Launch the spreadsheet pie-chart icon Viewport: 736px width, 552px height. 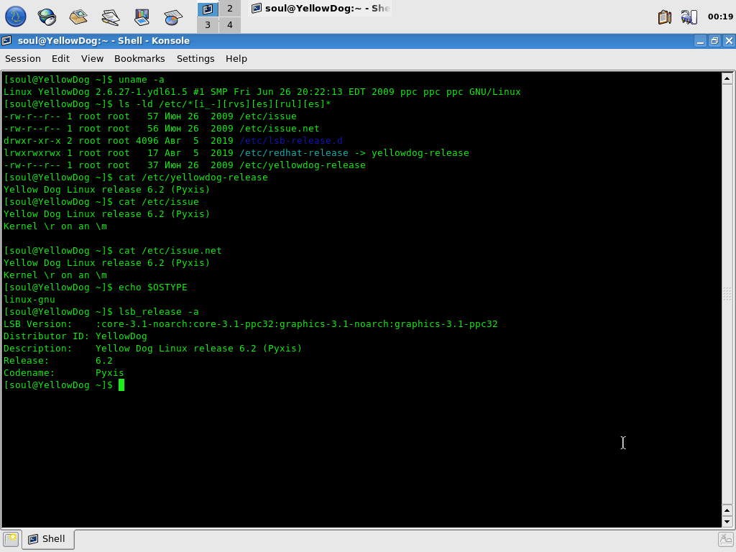(x=173, y=17)
